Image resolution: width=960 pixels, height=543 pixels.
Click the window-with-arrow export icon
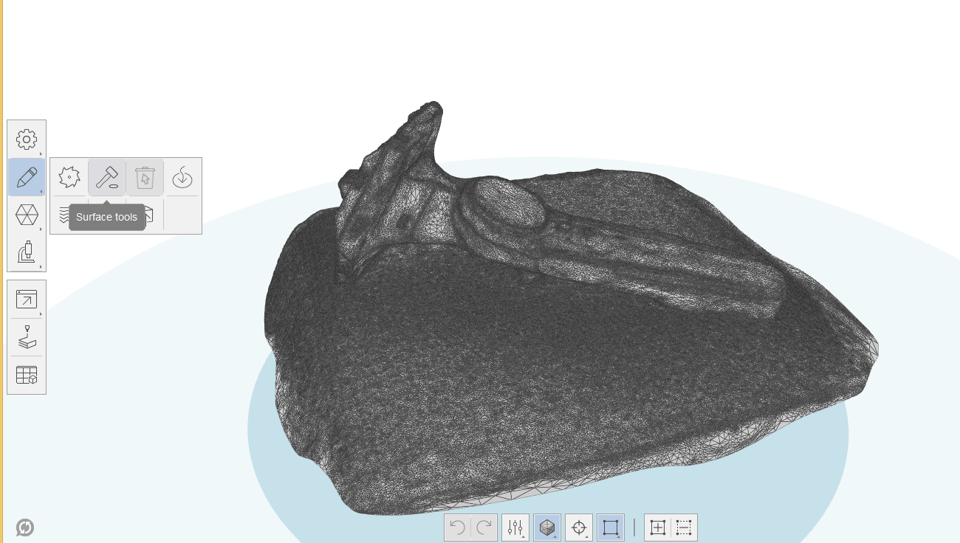[27, 299]
